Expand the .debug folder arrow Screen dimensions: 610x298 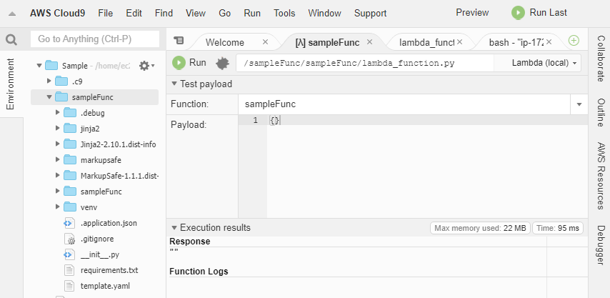(58, 112)
